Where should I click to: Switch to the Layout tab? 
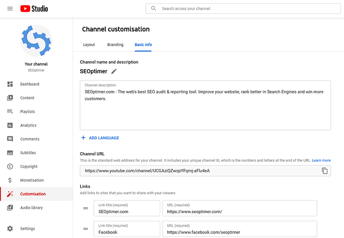(89, 45)
